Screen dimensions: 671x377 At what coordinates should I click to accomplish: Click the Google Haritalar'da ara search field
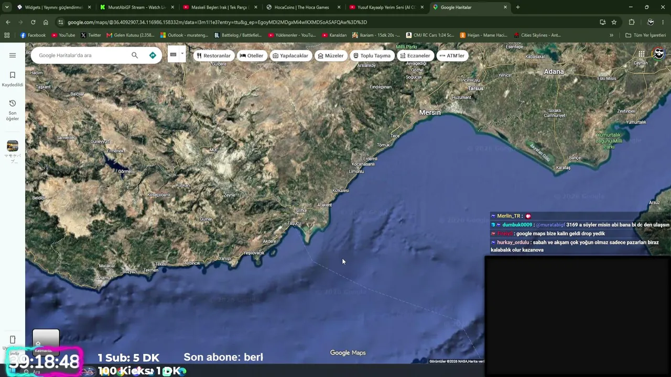pyautogui.click(x=81, y=56)
